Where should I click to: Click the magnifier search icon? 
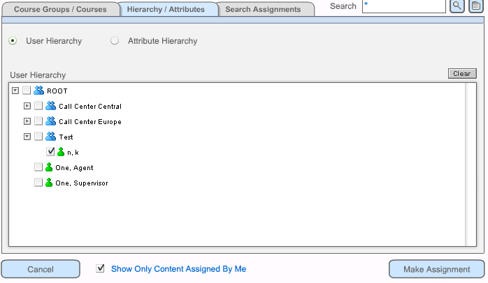point(457,6)
